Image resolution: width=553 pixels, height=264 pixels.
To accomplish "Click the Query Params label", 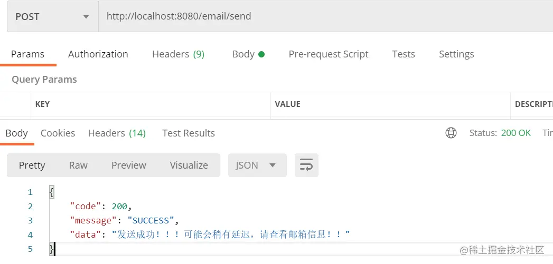I will (44, 80).
